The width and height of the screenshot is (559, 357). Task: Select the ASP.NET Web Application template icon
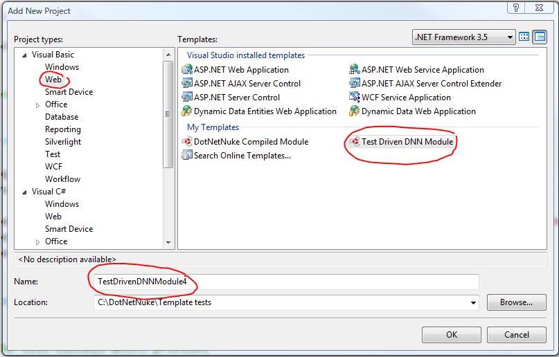(187, 69)
